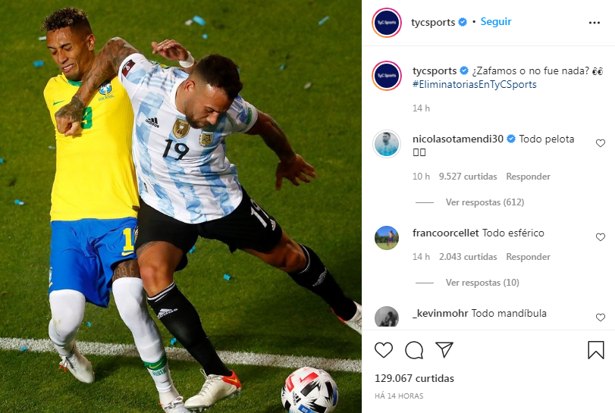Open the comment bubble icon

414,350
